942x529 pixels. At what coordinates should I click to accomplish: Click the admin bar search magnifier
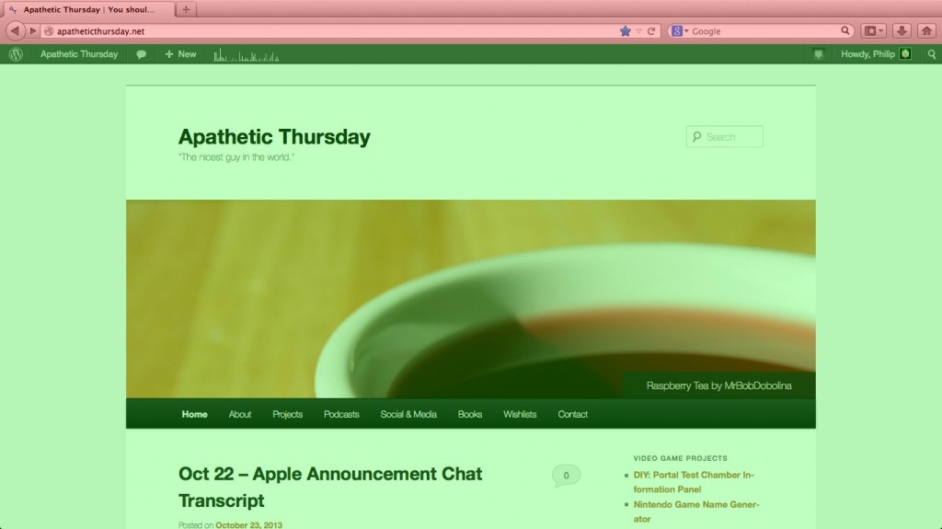pyautogui.click(x=932, y=54)
